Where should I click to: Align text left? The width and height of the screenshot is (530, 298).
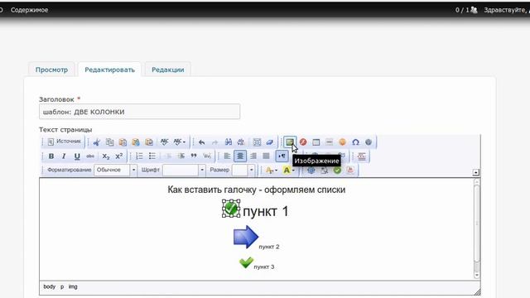227,156
